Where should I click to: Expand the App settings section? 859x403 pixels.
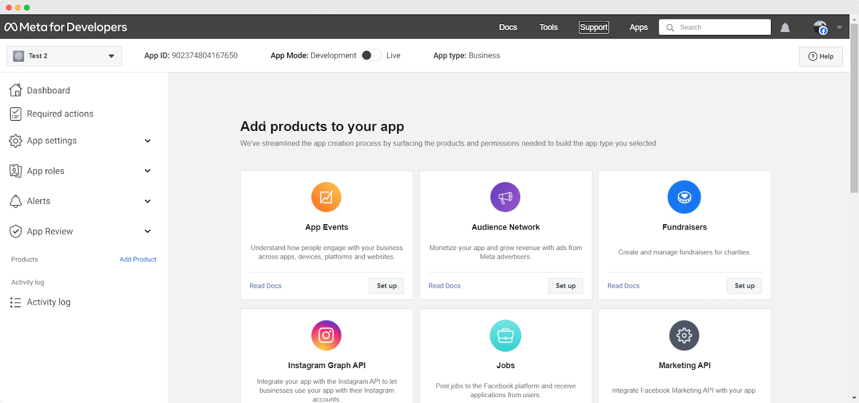(148, 141)
